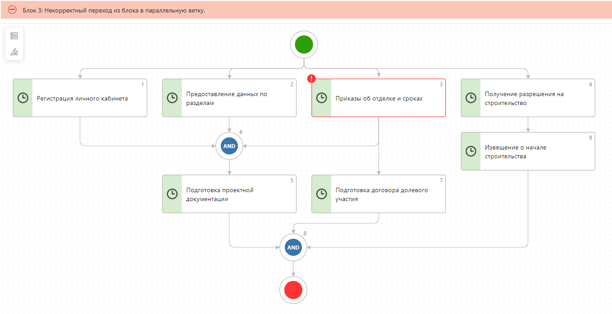Select AND gateway number 8
The image size is (612, 314).
(x=293, y=247)
